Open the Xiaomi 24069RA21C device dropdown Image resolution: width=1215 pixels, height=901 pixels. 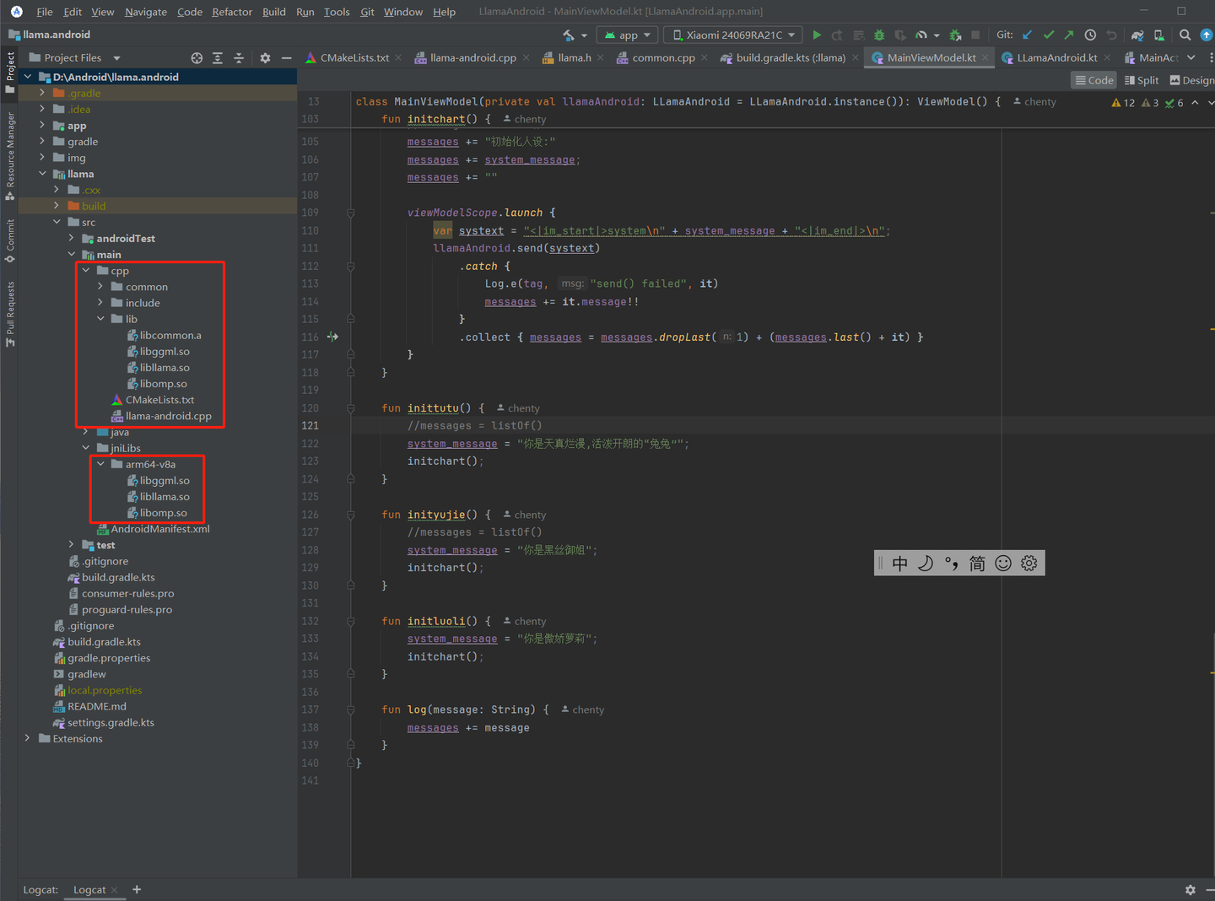point(735,35)
